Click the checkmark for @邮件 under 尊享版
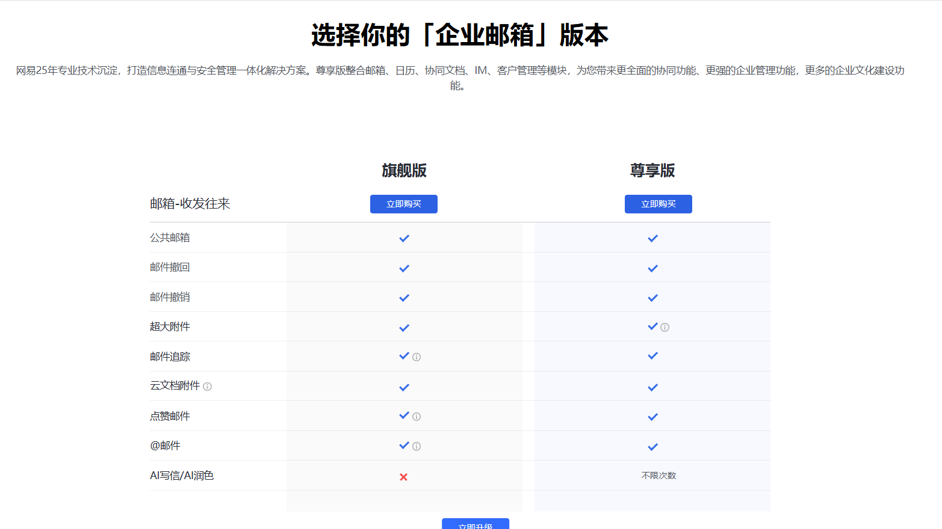Screen dimensions: 942x529 (x=652, y=446)
